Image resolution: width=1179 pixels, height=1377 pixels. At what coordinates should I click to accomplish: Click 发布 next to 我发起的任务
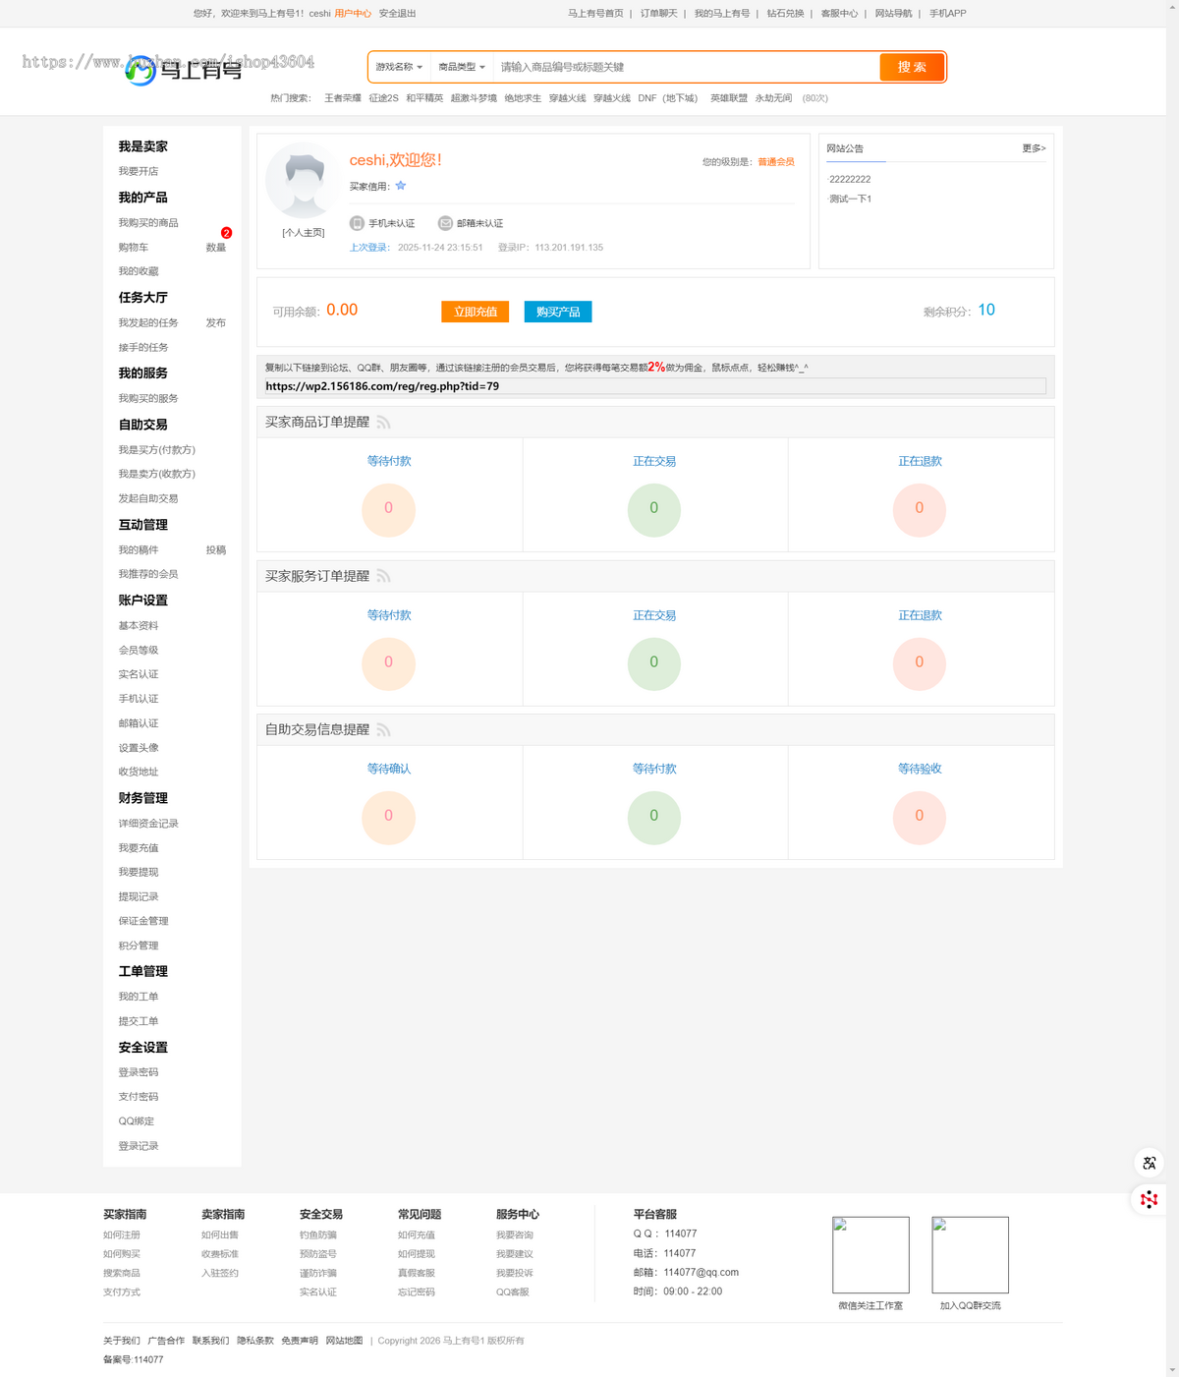point(216,323)
